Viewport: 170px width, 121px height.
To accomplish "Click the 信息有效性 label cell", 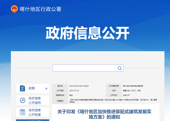I will coord(60,95).
